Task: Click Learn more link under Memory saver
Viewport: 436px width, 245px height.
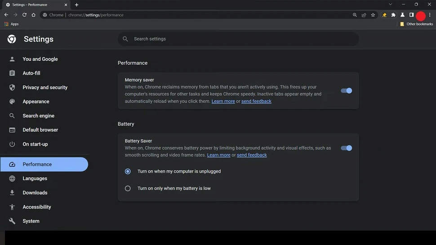Action: (x=223, y=102)
